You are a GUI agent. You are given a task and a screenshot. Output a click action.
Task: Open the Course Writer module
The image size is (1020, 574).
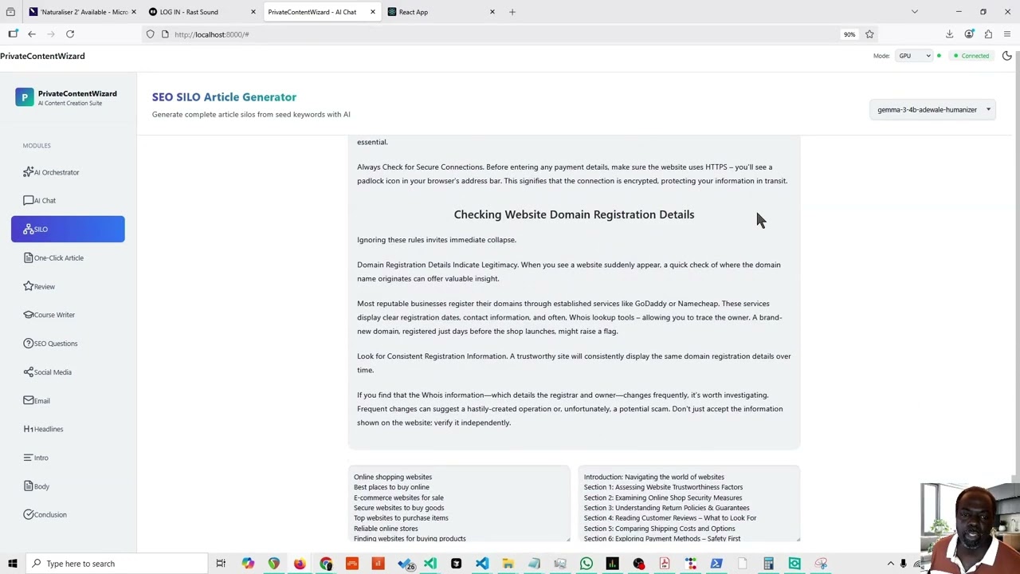68,315
